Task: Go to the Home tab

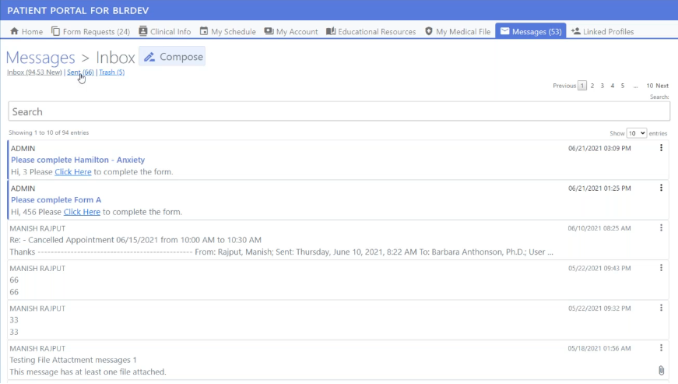Action: click(x=26, y=32)
